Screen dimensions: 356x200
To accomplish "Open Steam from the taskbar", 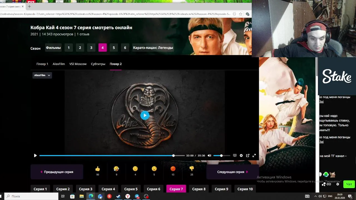I will click(118, 196).
